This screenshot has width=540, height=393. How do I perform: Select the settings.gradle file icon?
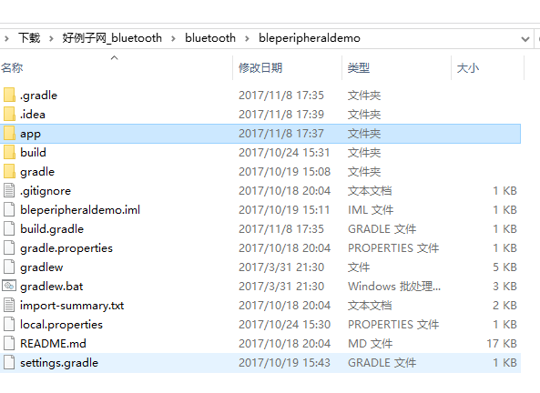coord(9,362)
